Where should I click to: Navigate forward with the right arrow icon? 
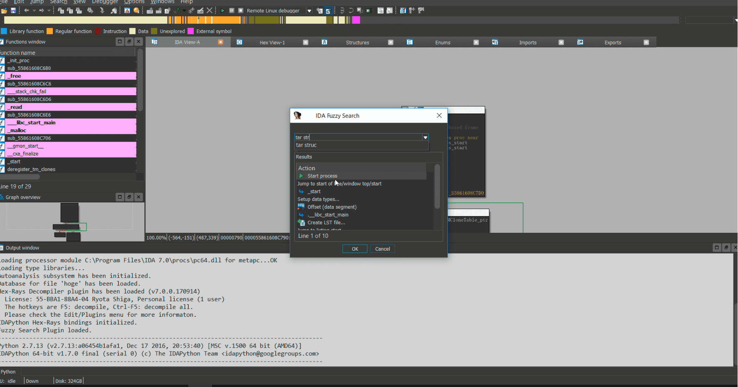(42, 10)
